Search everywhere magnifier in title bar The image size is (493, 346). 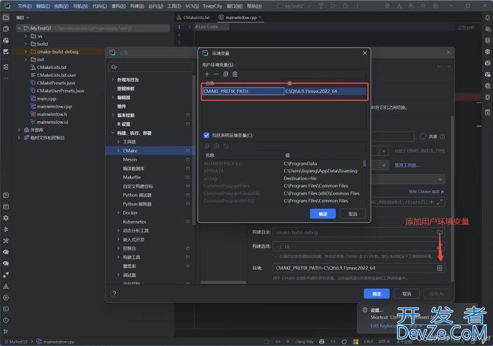tap(423, 6)
